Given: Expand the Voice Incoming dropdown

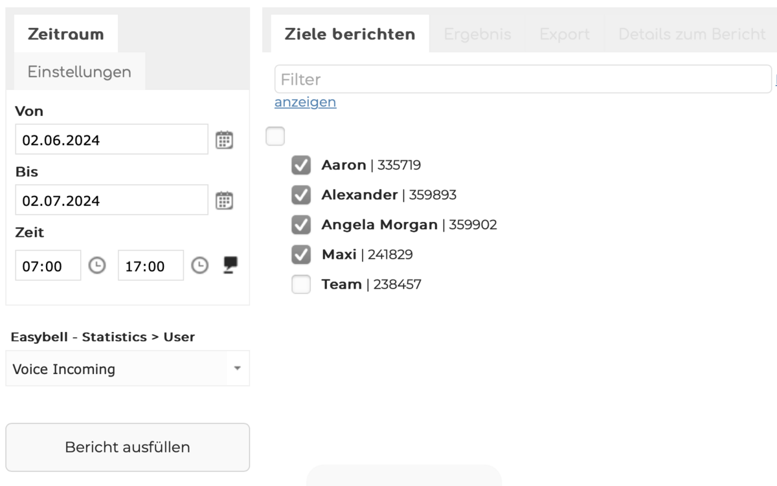Looking at the screenshot, I should (127, 369).
